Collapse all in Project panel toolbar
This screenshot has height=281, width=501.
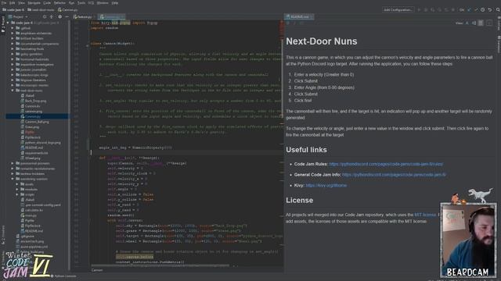52,16
